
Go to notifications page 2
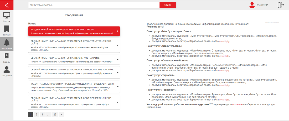point(36,114)
